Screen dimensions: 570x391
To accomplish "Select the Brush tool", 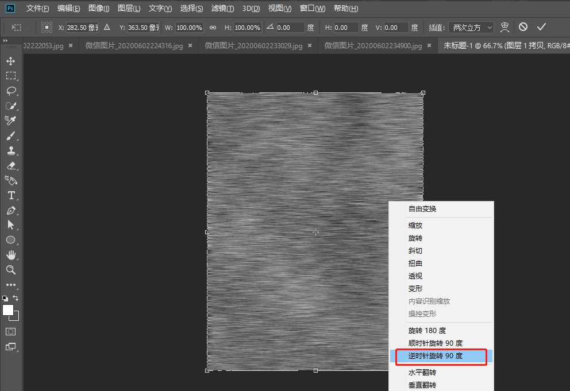I will (12, 136).
